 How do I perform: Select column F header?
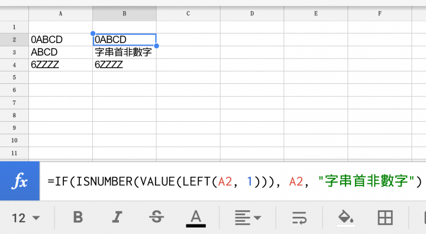379,14
